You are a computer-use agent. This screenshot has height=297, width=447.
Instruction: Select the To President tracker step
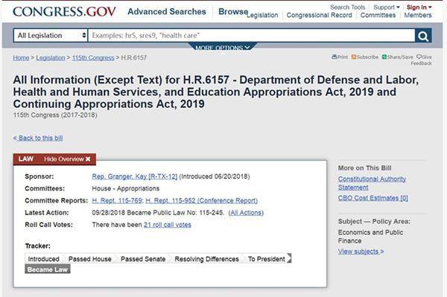(x=267, y=259)
